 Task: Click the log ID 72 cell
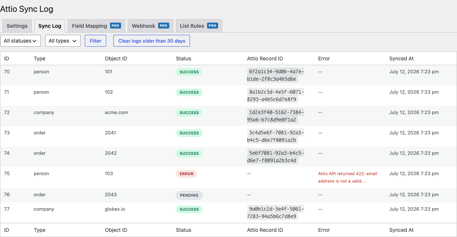[7, 112]
